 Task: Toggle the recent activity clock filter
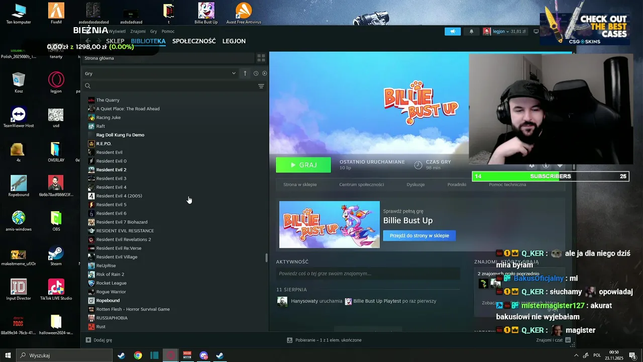256,73
